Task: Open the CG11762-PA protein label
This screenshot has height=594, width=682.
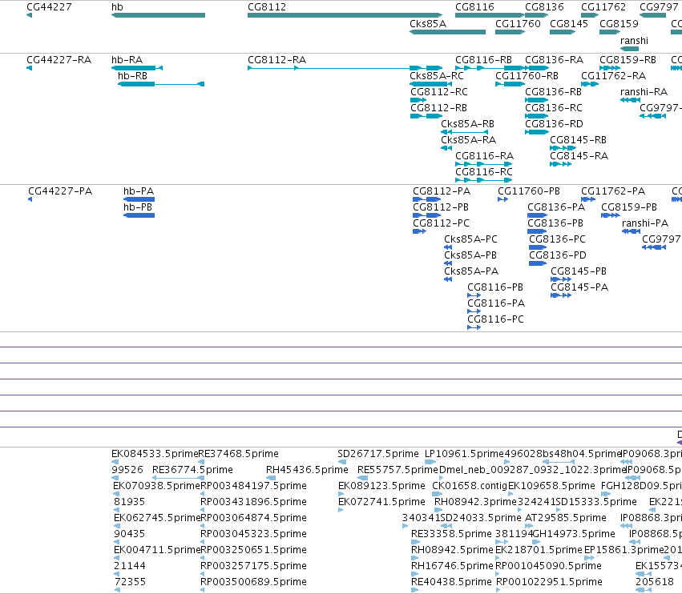Action: pyautogui.click(x=613, y=191)
